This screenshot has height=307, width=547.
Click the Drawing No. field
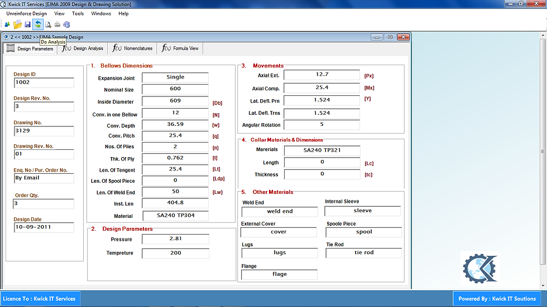(44, 131)
